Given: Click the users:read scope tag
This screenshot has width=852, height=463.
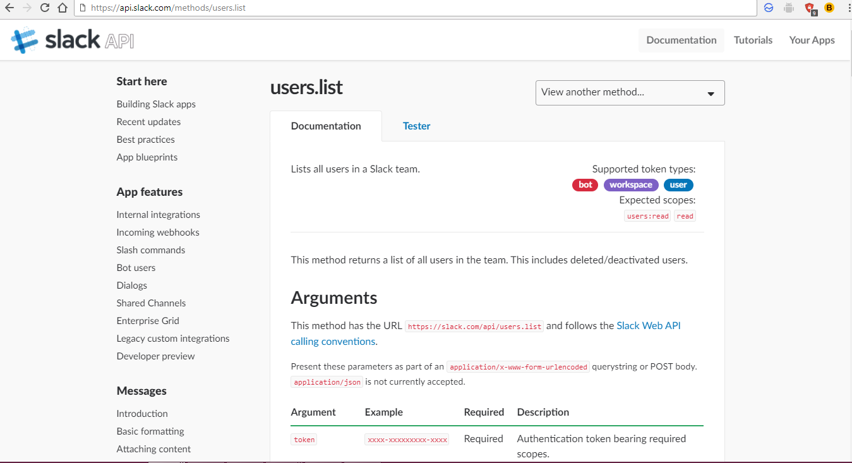Looking at the screenshot, I should pos(647,216).
